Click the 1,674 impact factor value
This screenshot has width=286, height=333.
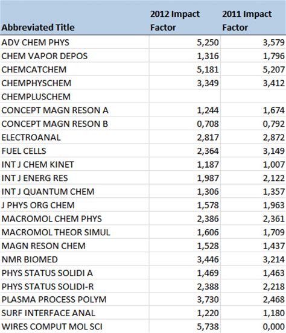[274, 110]
